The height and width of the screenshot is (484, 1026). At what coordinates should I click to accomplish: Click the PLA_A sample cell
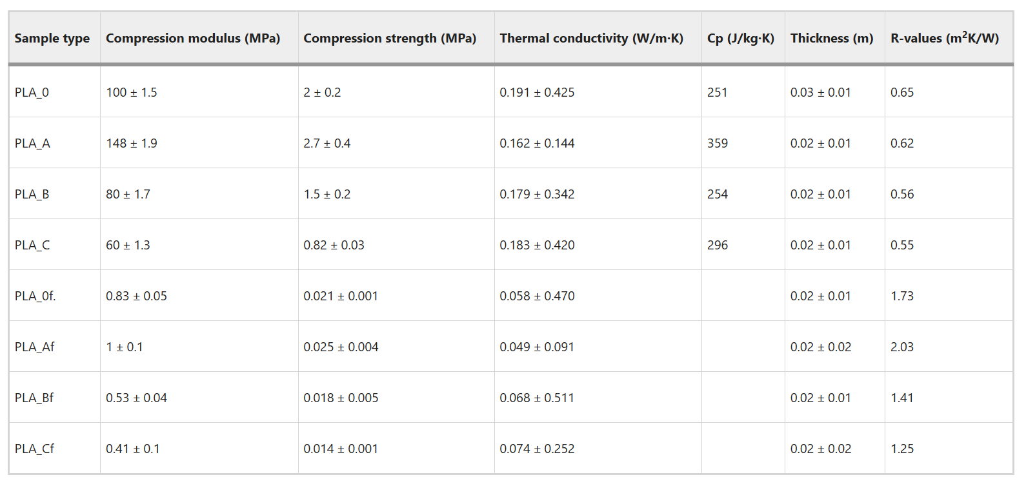[x=32, y=143]
